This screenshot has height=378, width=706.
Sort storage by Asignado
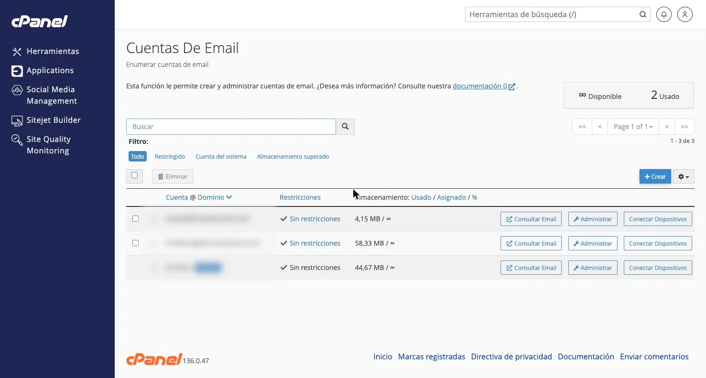point(451,197)
